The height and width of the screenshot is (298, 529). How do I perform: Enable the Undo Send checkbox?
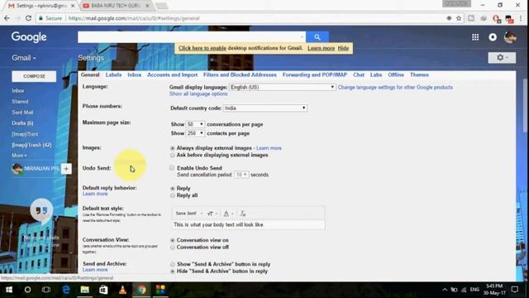tap(172, 167)
